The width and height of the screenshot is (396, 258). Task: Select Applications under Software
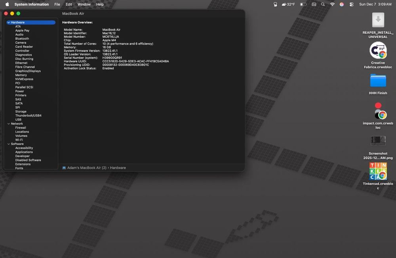coord(24,152)
